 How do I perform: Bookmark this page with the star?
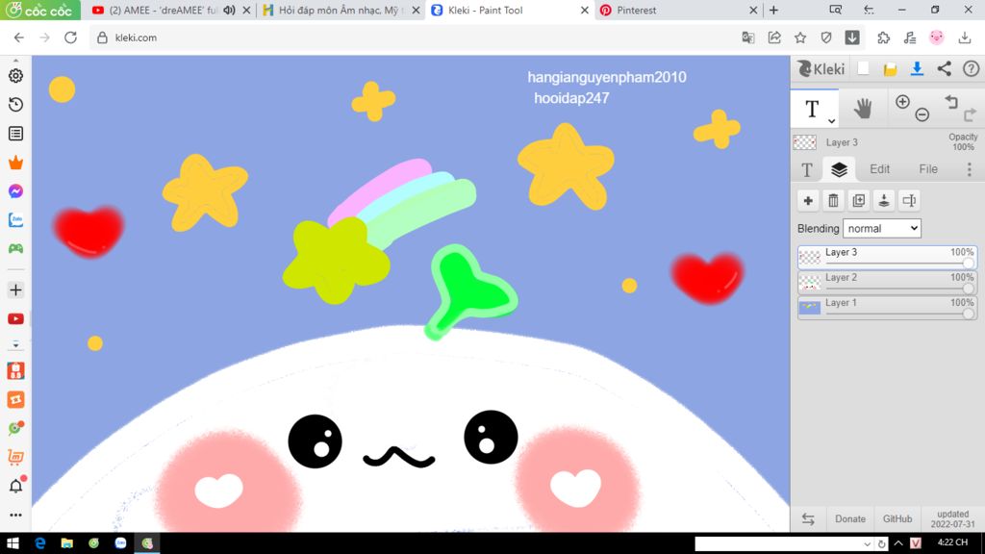pyautogui.click(x=800, y=38)
